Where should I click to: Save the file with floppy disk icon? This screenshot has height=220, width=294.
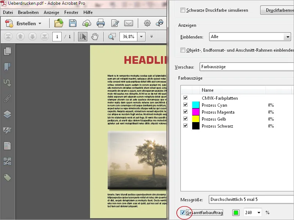pyautogui.click(x=72, y=23)
